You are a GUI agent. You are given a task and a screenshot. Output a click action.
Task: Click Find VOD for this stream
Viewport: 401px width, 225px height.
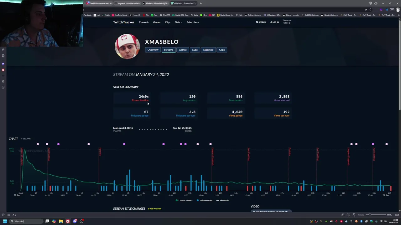pos(271,212)
